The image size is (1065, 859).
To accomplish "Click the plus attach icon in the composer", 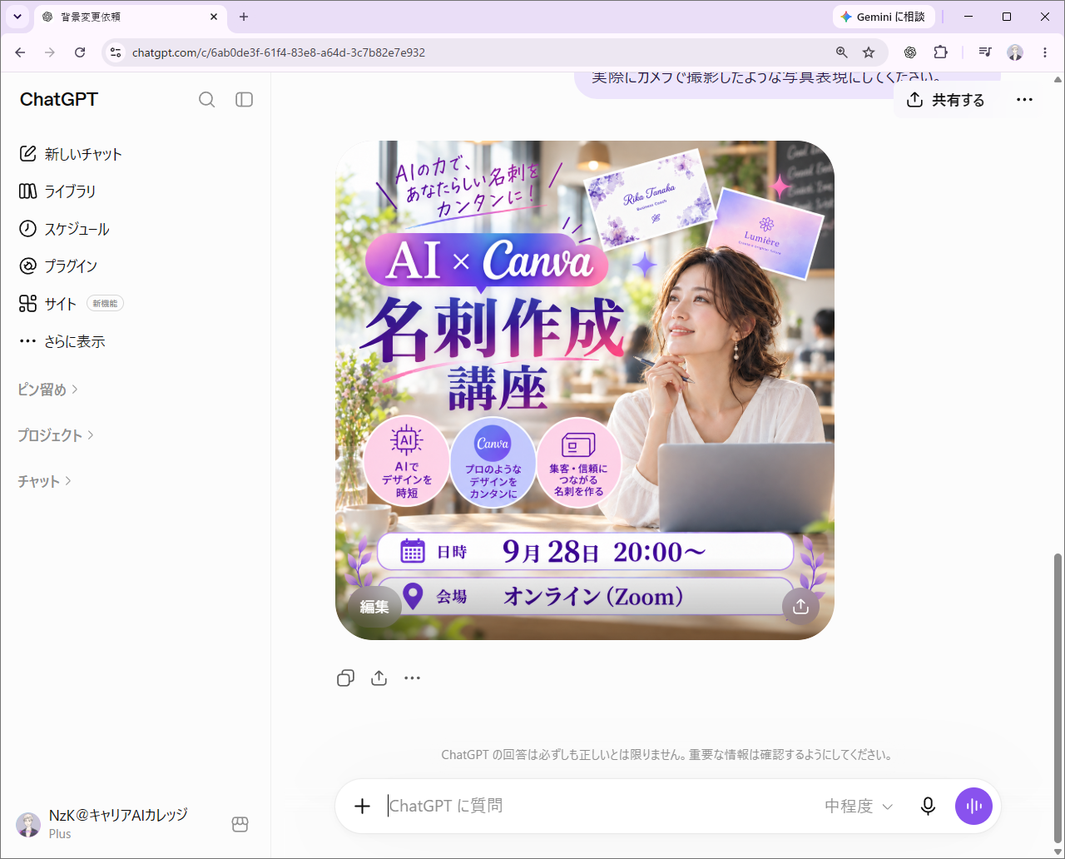I will tap(362, 806).
